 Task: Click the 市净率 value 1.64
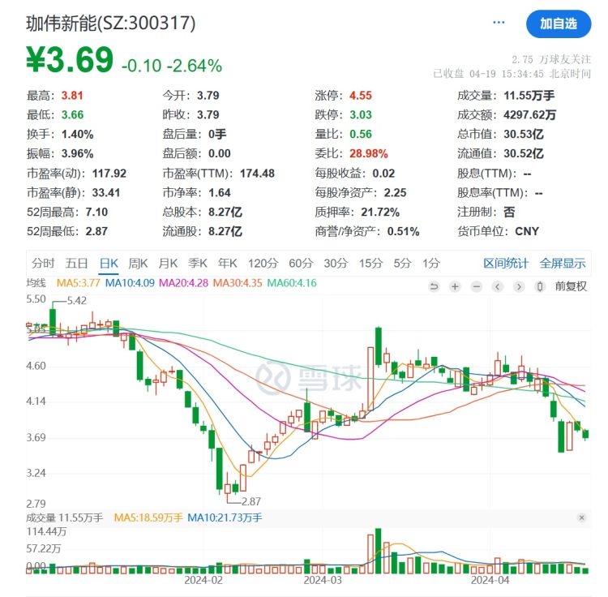(x=220, y=193)
